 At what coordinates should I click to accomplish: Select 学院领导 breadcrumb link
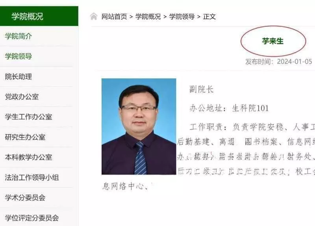(x=182, y=17)
